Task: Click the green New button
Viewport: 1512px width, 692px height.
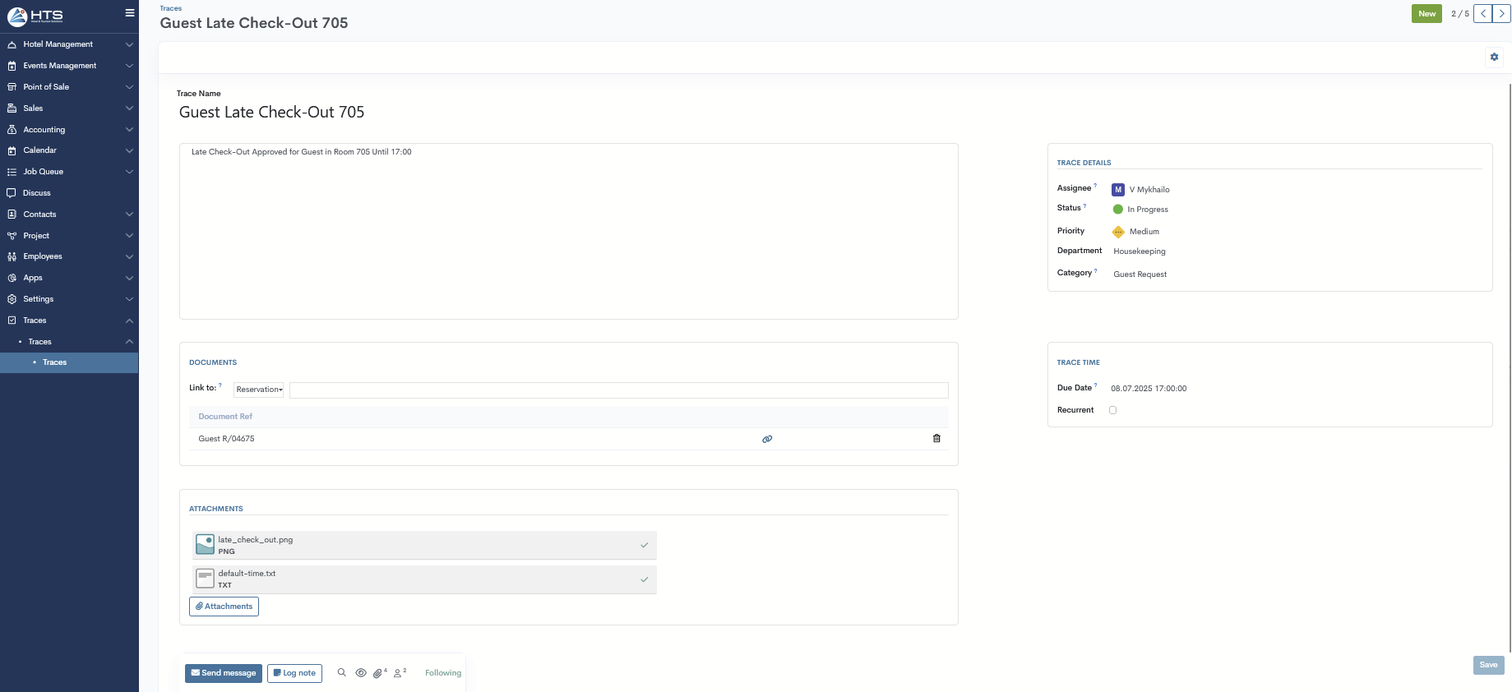Action: pos(1426,14)
